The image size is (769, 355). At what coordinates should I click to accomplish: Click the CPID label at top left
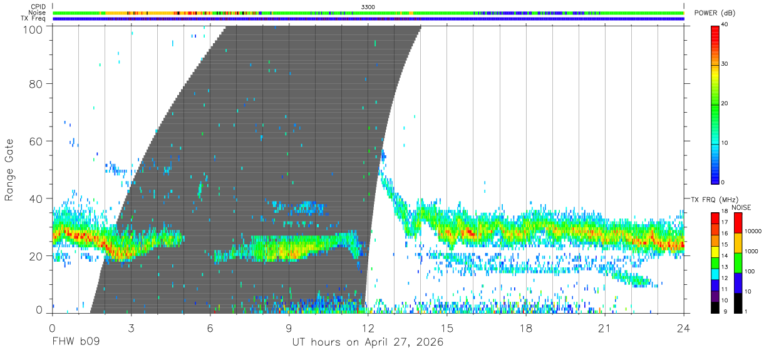click(x=37, y=7)
